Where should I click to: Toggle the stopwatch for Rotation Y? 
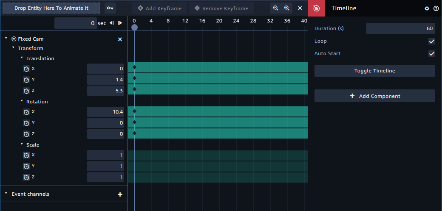point(26,123)
